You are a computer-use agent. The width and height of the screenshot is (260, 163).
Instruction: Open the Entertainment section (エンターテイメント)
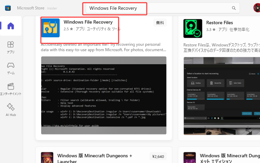(11, 88)
